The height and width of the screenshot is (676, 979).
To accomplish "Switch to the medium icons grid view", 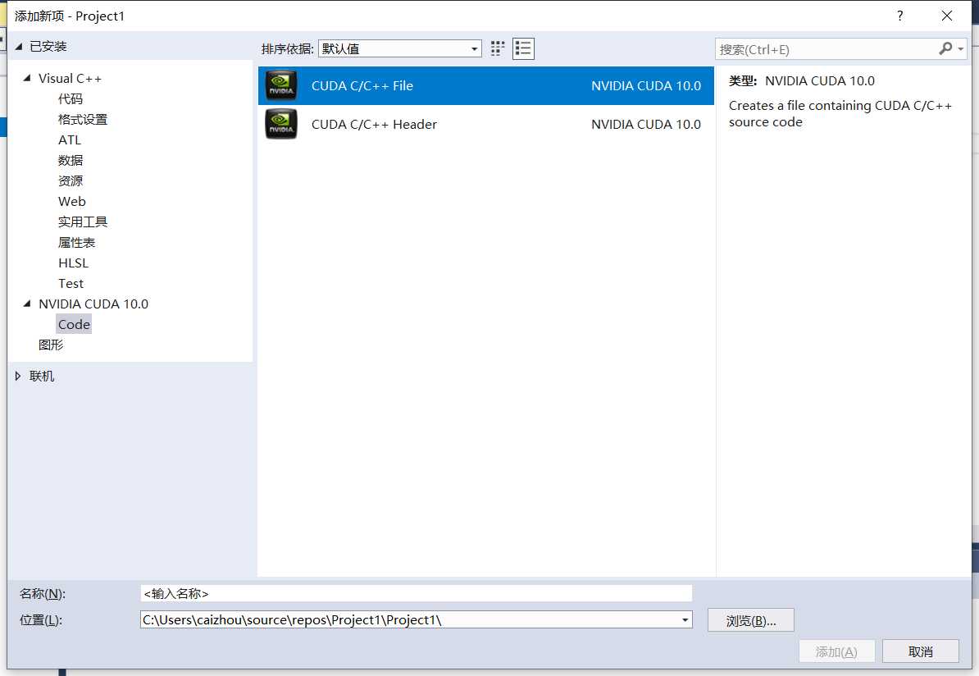I will point(498,48).
